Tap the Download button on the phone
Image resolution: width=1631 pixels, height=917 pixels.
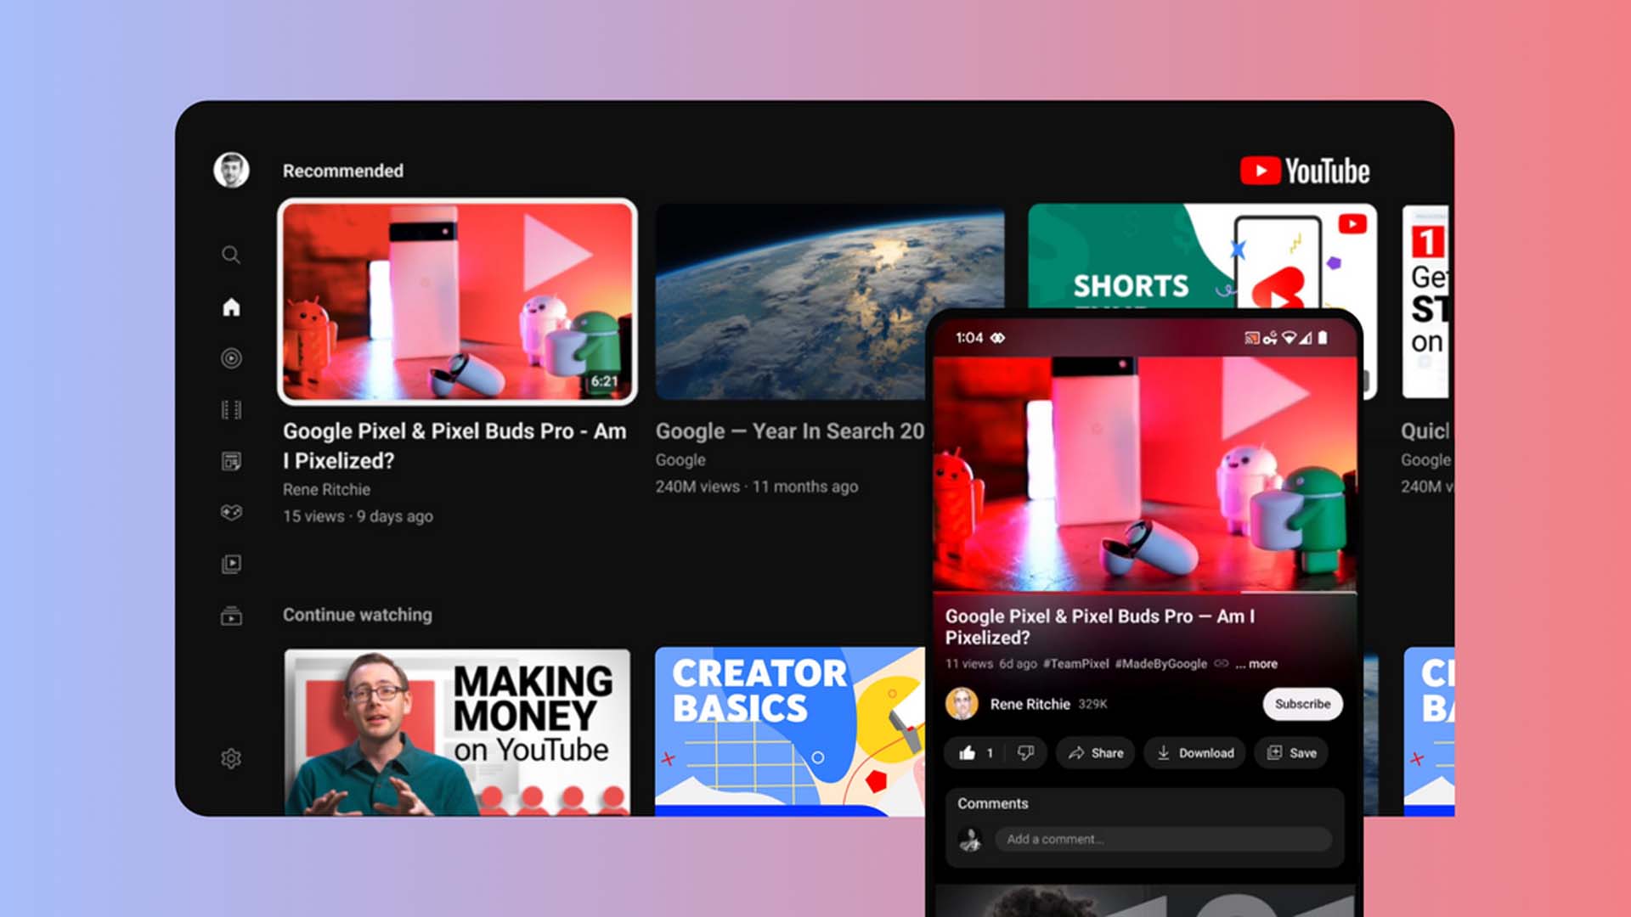(1194, 753)
